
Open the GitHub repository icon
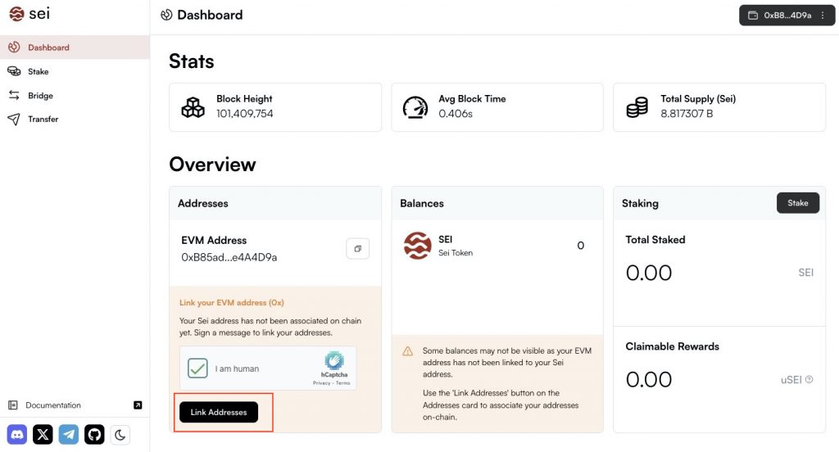pos(94,435)
